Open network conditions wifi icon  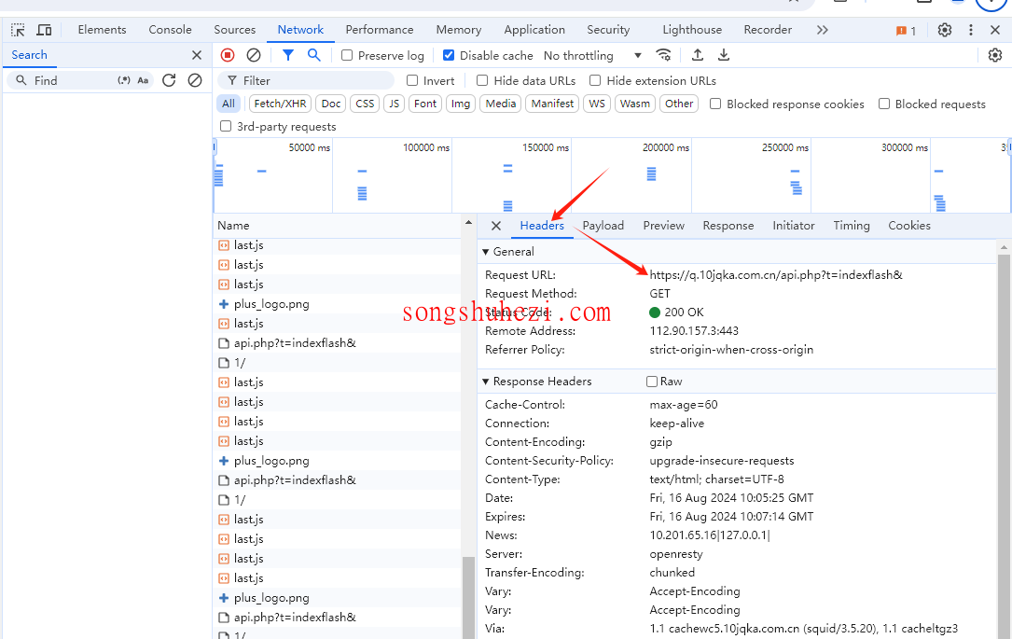coord(663,55)
